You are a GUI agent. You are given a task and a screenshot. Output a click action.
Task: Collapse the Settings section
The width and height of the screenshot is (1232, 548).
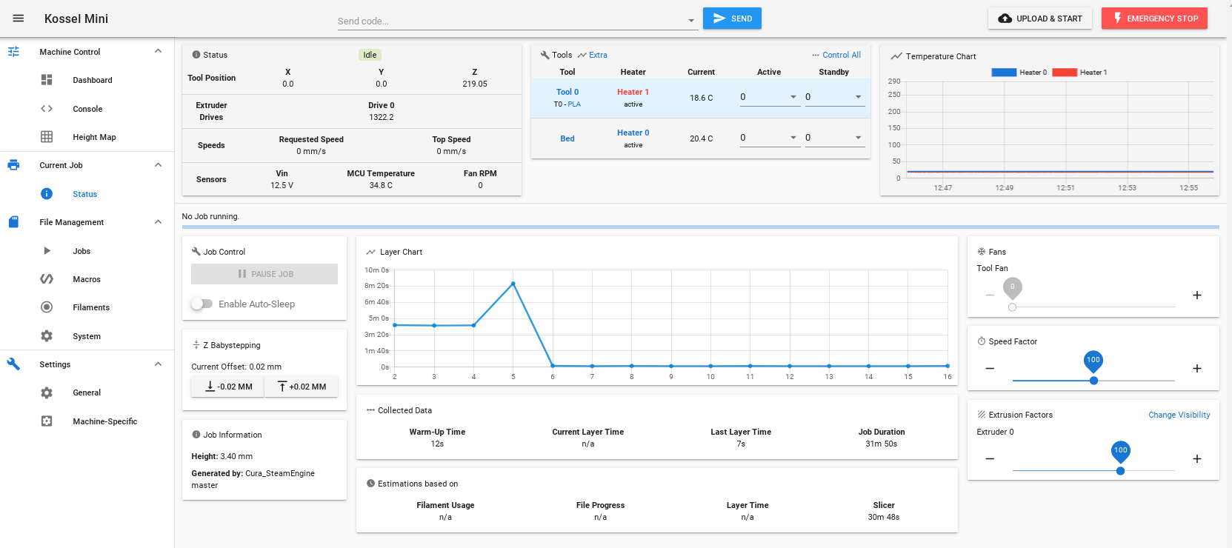tap(158, 364)
